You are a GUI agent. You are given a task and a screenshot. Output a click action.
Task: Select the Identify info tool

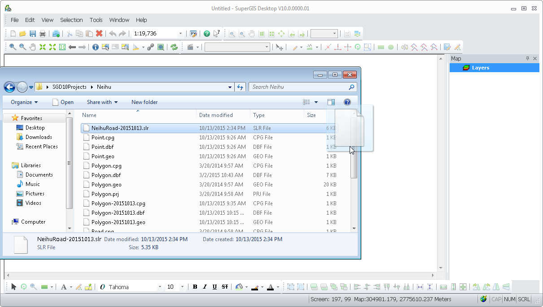96,47
